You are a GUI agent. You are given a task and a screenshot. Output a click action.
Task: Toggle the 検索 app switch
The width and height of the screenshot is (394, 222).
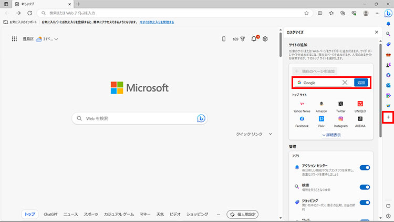pyautogui.click(x=365, y=186)
